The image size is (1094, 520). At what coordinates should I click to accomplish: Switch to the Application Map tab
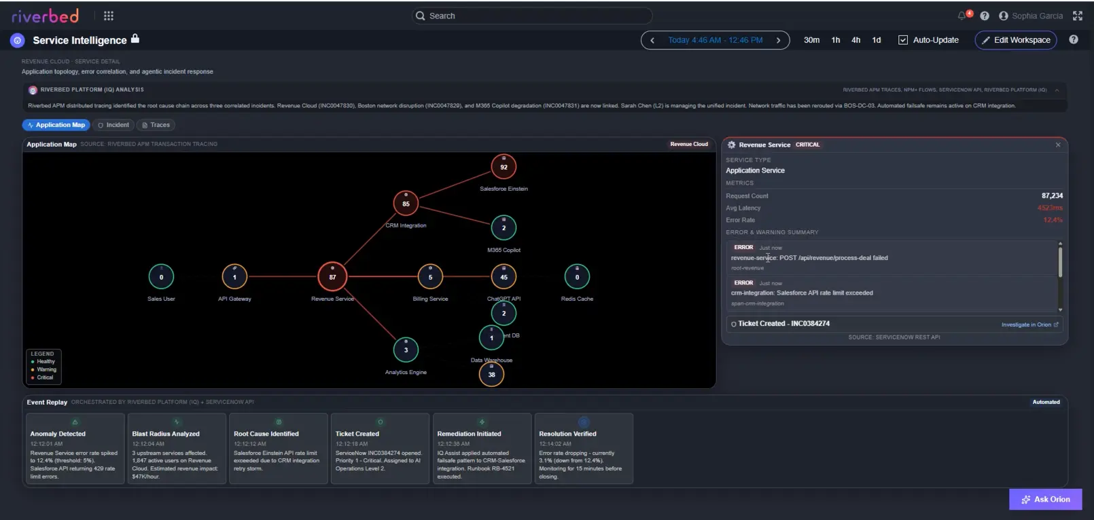(56, 125)
